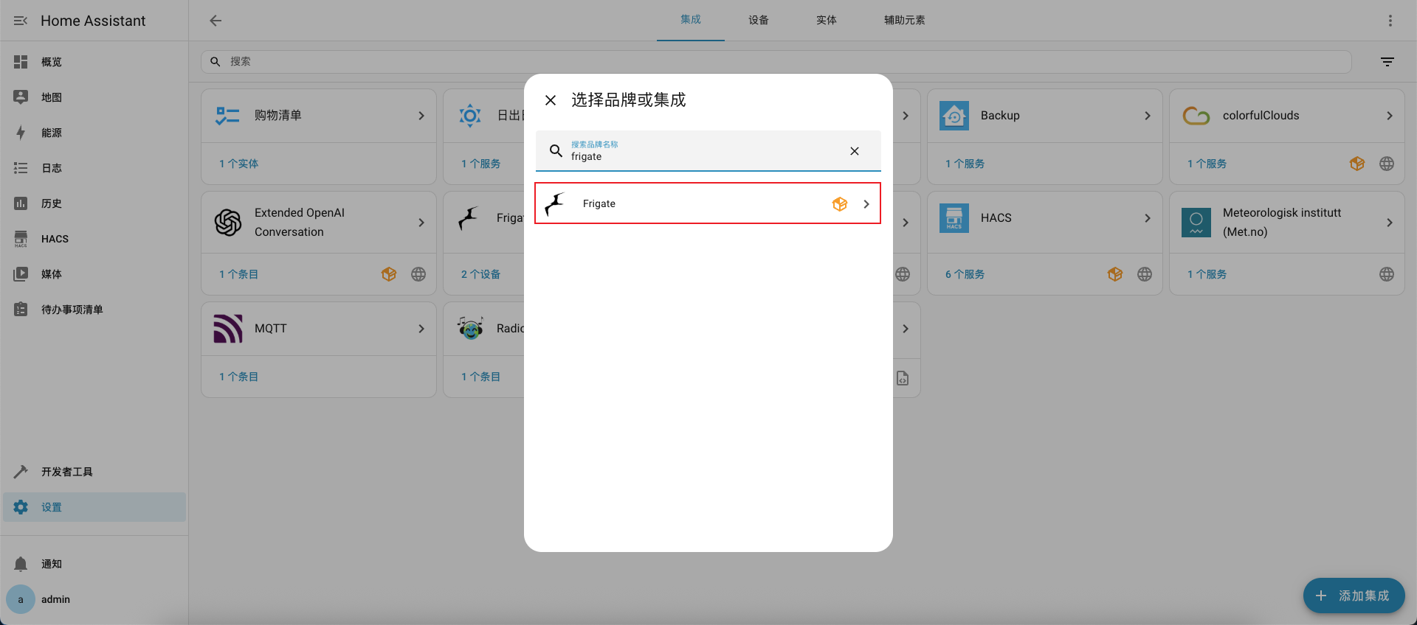The width and height of the screenshot is (1417, 625).
Task: Open HACS in the sidebar
Action: (x=55, y=239)
